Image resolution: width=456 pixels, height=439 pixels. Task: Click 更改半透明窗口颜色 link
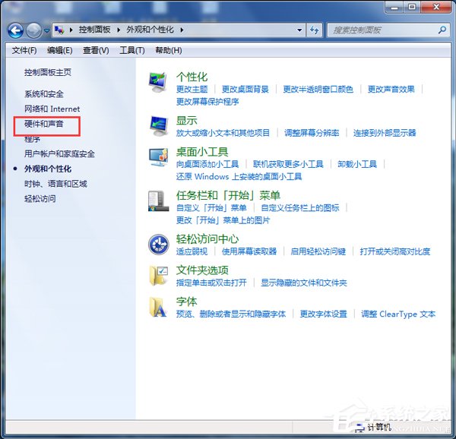(318, 90)
